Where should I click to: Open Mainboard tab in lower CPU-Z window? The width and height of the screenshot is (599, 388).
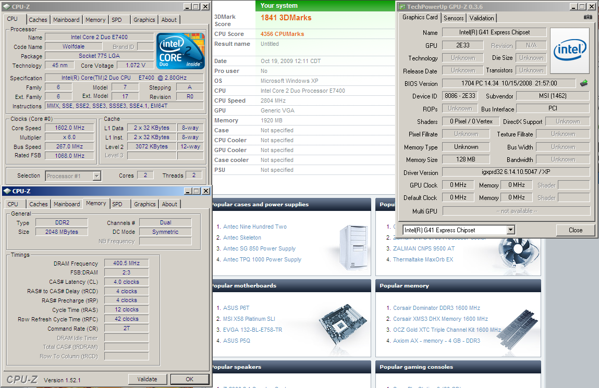point(67,204)
